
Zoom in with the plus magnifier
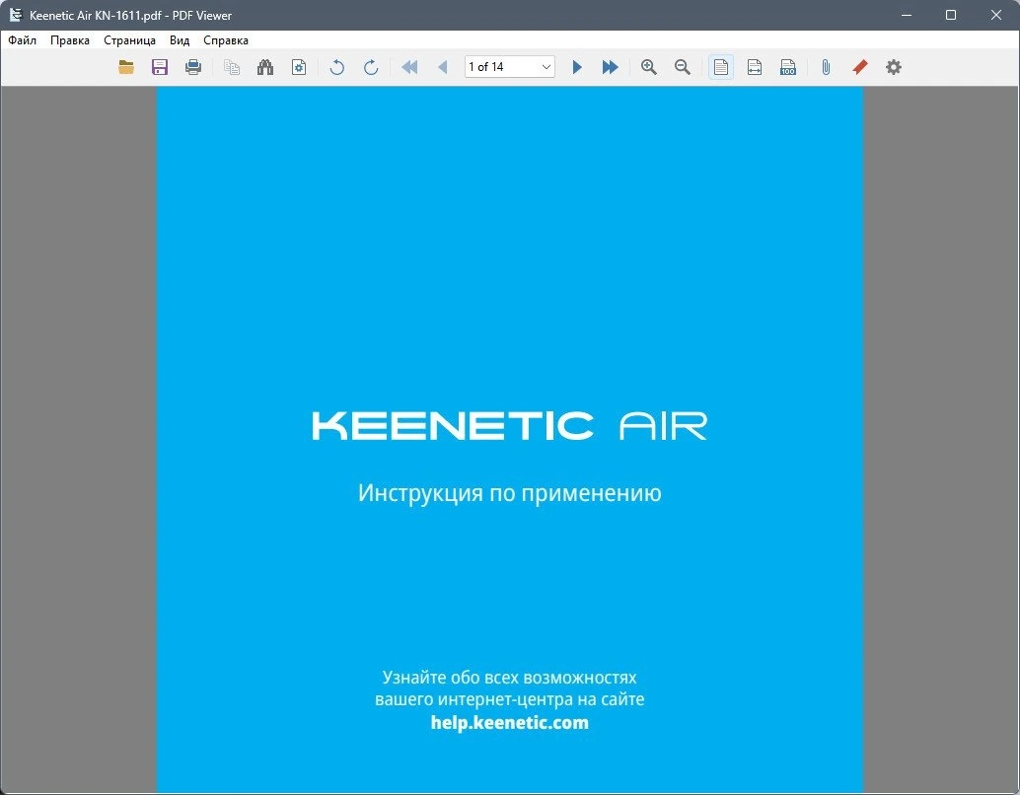pyautogui.click(x=648, y=67)
